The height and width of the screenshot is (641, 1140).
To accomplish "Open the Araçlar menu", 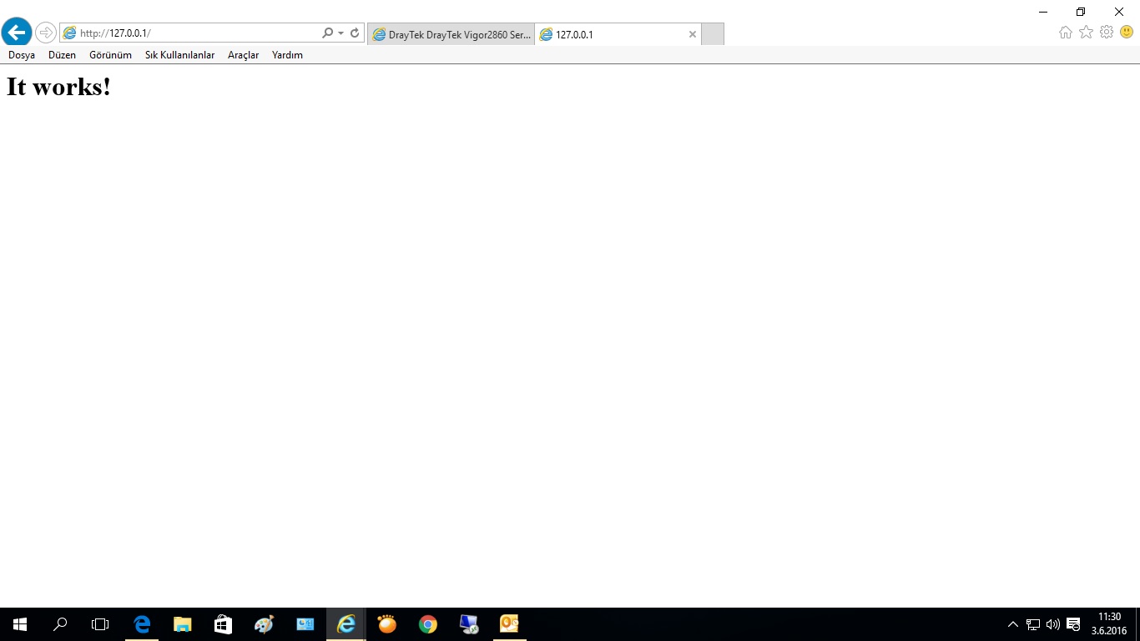I will click(243, 55).
